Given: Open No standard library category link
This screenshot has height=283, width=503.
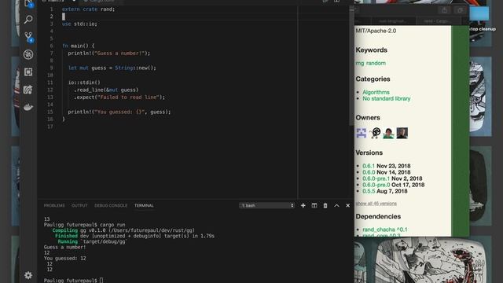Looking at the screenshot, I should (386, 98).
